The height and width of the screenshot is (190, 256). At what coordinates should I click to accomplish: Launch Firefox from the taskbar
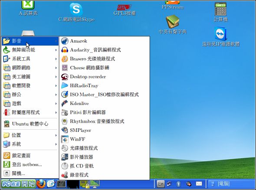click(x=41, y=184)
